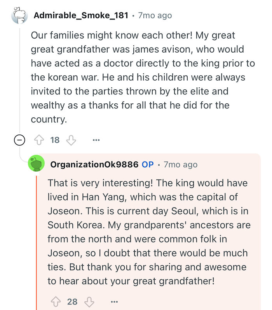The width and height of the screenshot is (272, 310).
Task: Click the score count 18
Action: tap(55, 140)
